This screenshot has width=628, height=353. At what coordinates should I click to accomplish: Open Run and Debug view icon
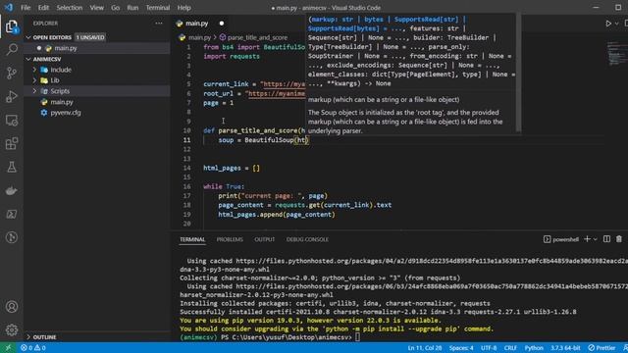coord(12,96)
